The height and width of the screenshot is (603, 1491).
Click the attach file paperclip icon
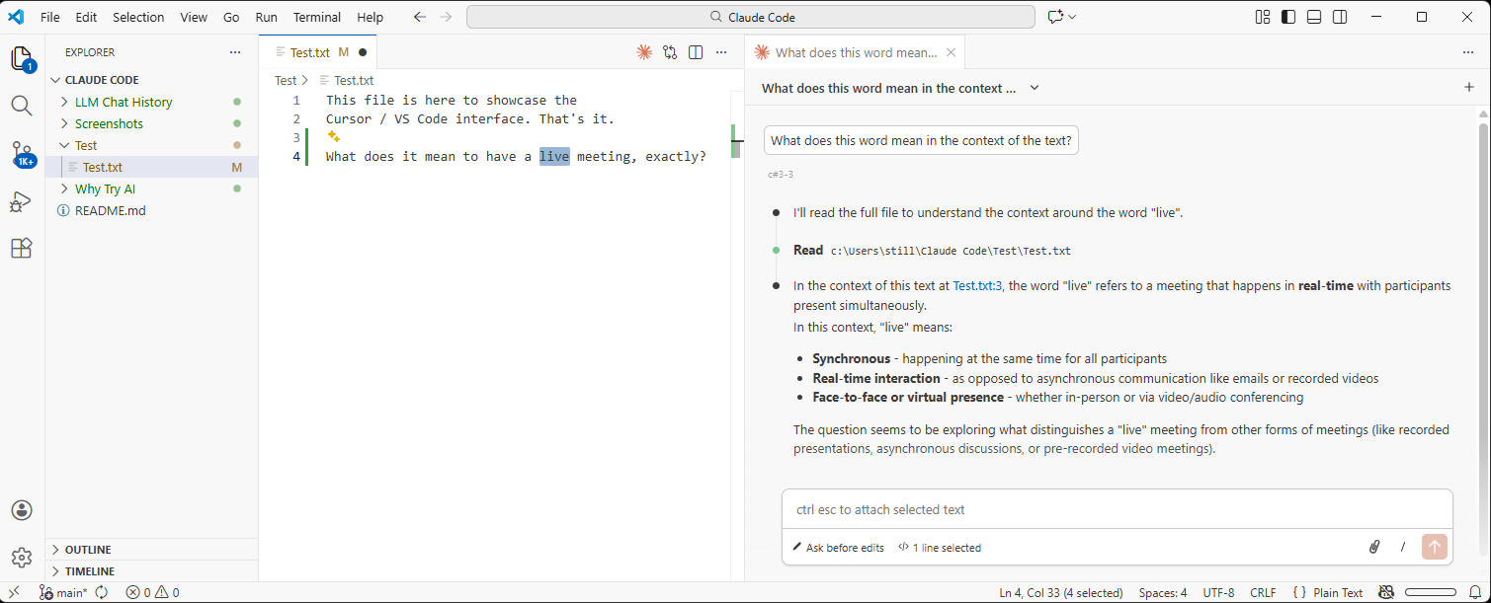[1374, 546]
